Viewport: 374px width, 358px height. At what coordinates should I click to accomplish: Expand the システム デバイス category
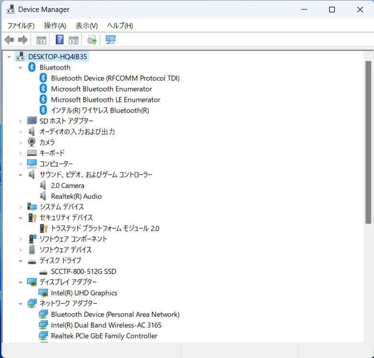[21, 207]
